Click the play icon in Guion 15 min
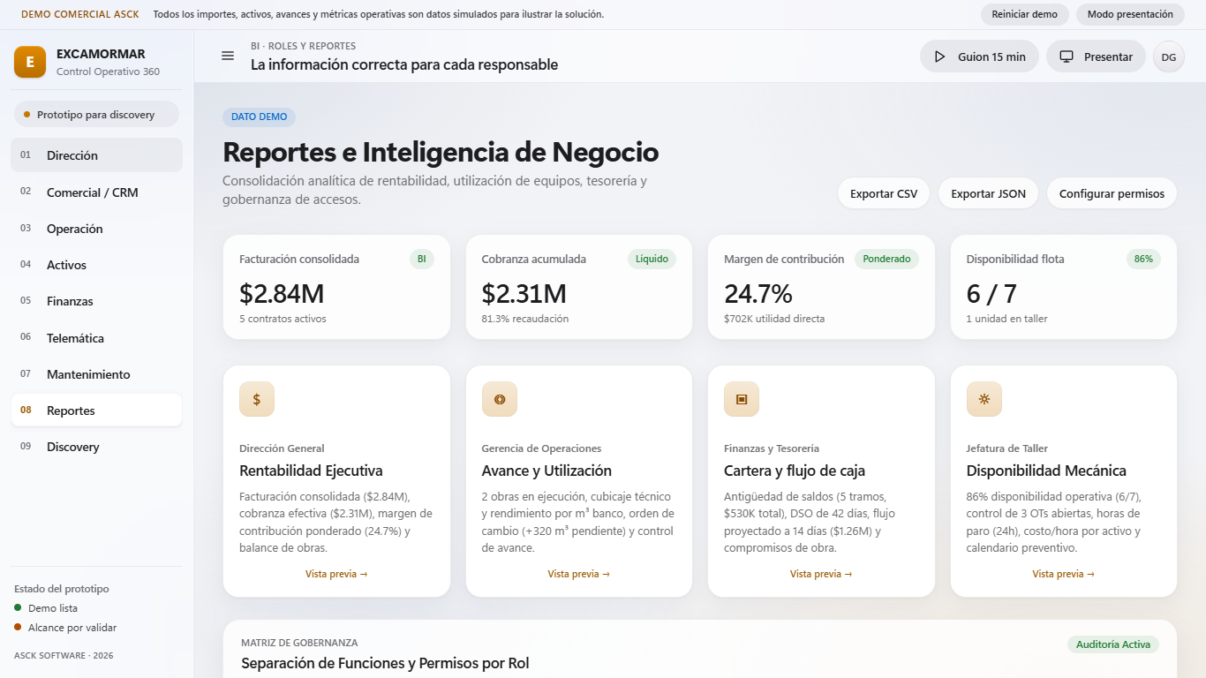 [939, 56]
